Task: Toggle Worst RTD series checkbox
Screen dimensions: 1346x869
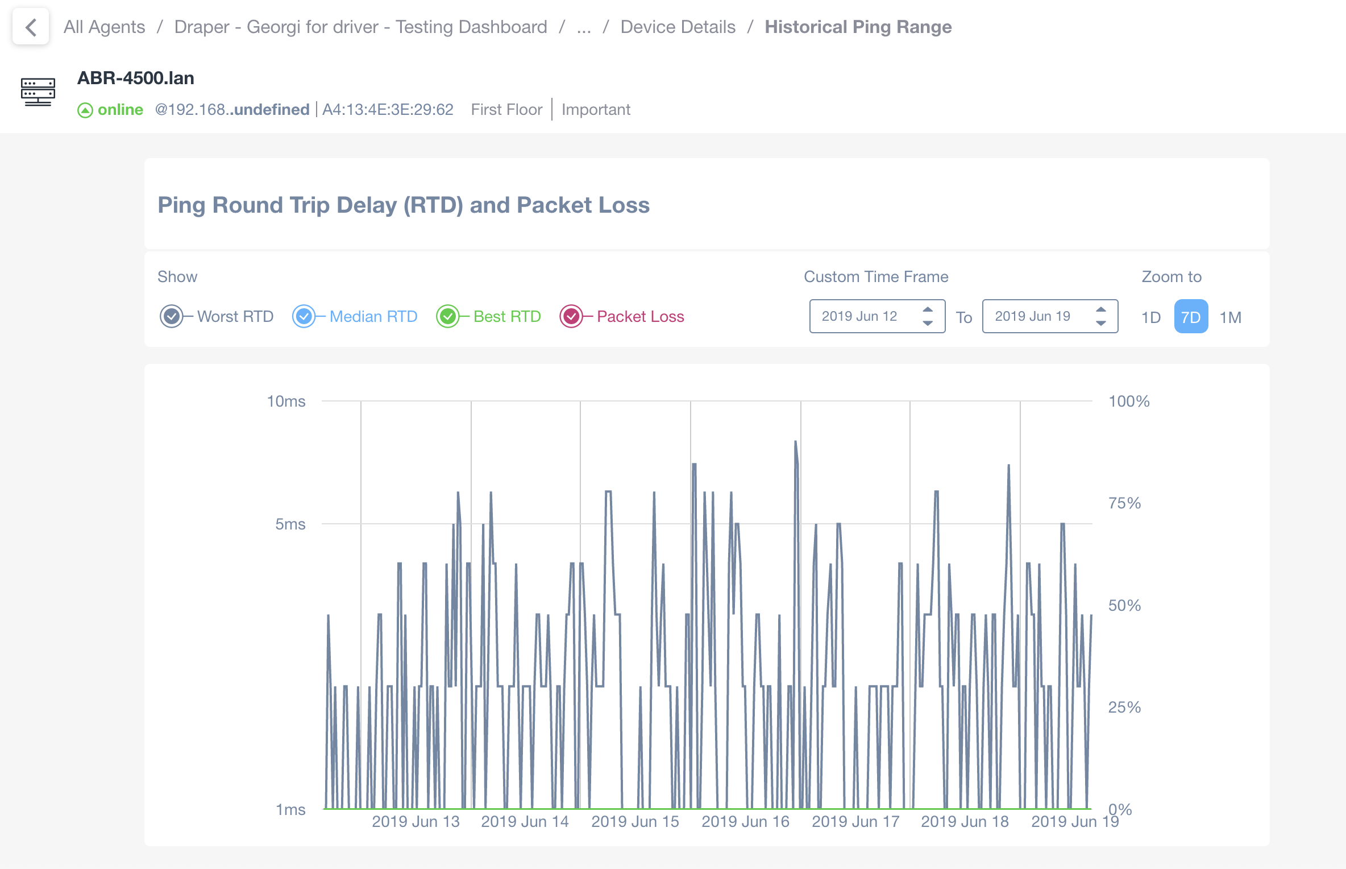Action: pos(171,316)
